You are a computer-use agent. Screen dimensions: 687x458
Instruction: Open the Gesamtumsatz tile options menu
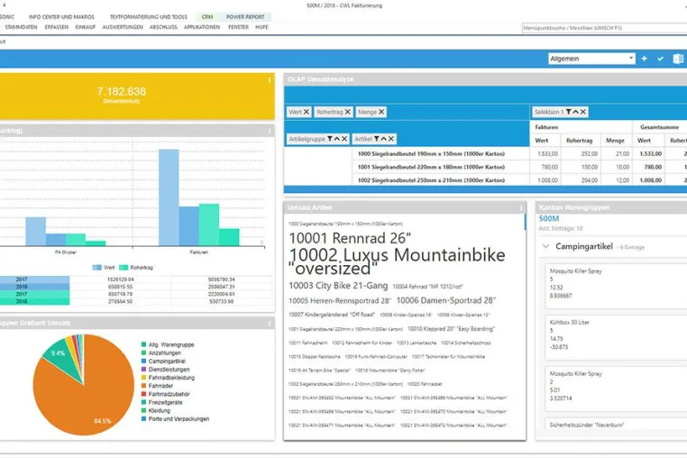point(269,79)
